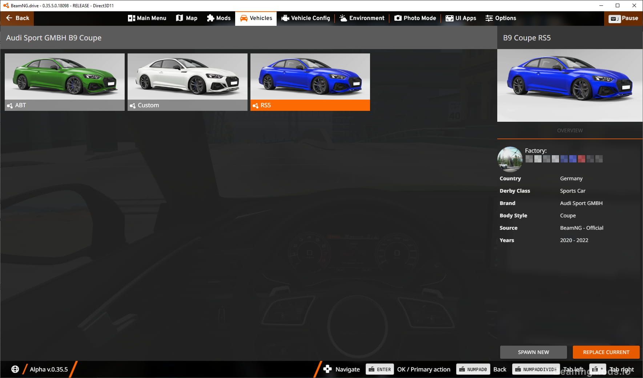Click the Alpha v.0.35.5 version label
Image resolution: width=643 pixels, height=378 pixels.
(x=49, y=369)
